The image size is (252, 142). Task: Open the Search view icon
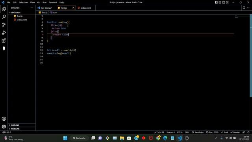[4, 17]
